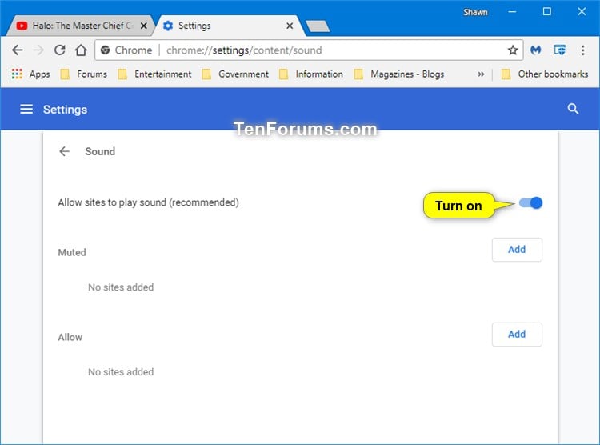Image resolution: width=600 pixels, height=445 pixels.
Task: Toggle Allow sites to play sound
Action: [x=530, y=203]
